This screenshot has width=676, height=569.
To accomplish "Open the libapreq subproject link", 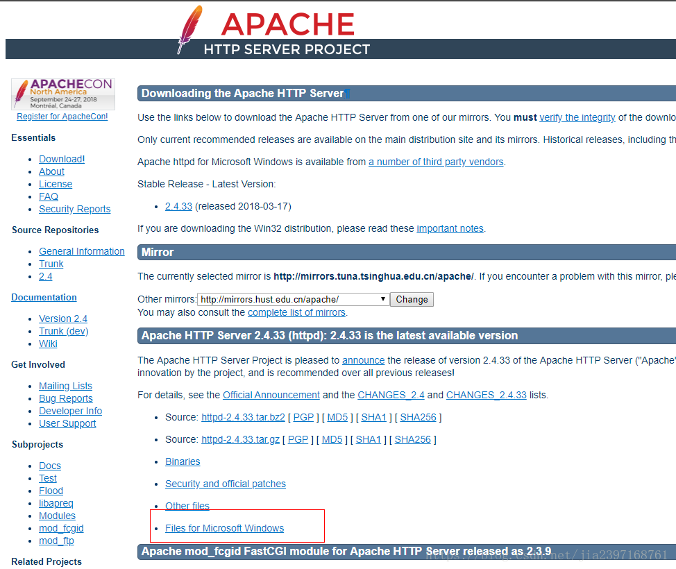I will (56, 504).
